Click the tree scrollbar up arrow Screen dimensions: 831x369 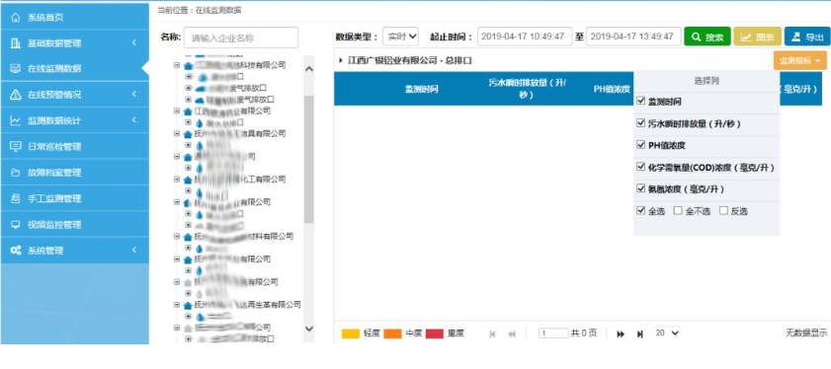[309, 69]
